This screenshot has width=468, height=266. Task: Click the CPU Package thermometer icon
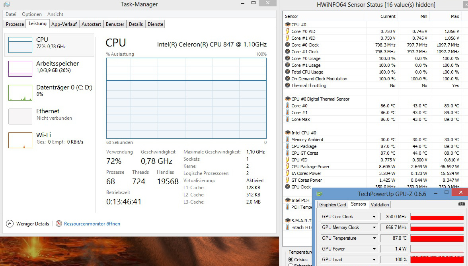(287, 146)
